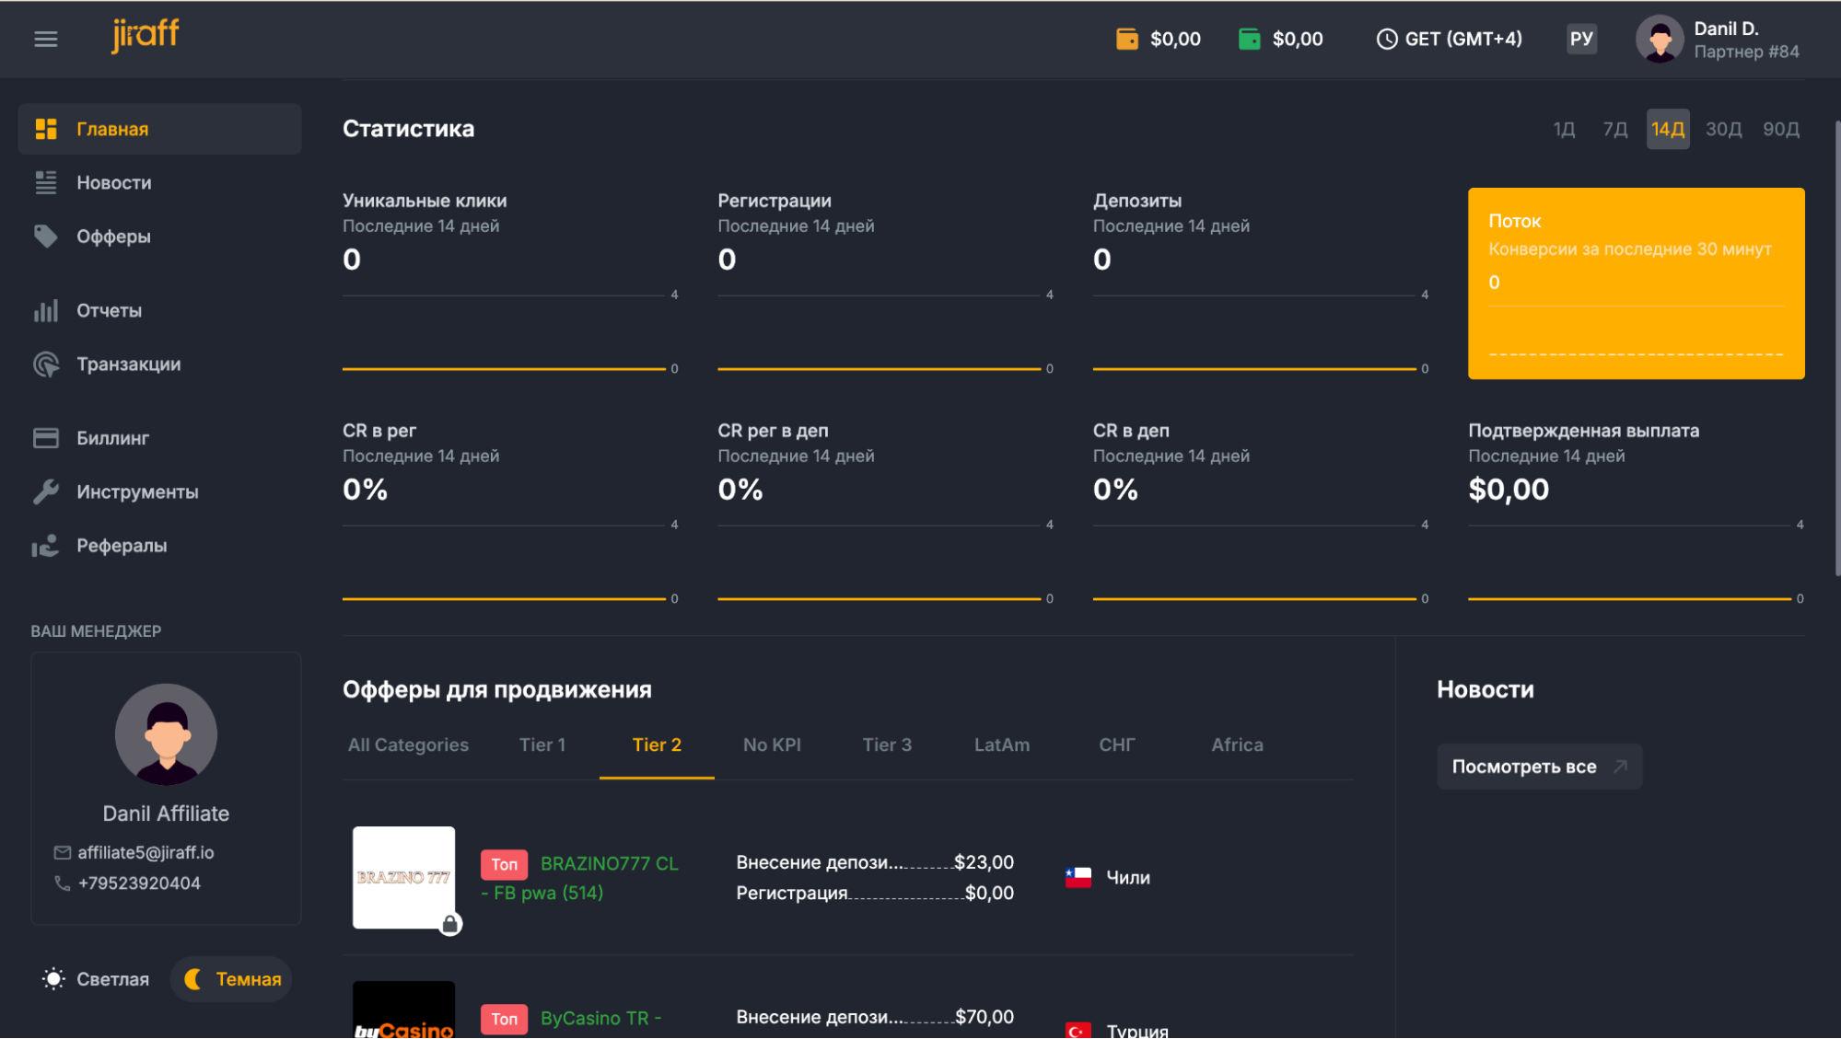Open the Tier 2 offers tab
The width and height of the screenshot is (1841, 1039).
(657, 745)
